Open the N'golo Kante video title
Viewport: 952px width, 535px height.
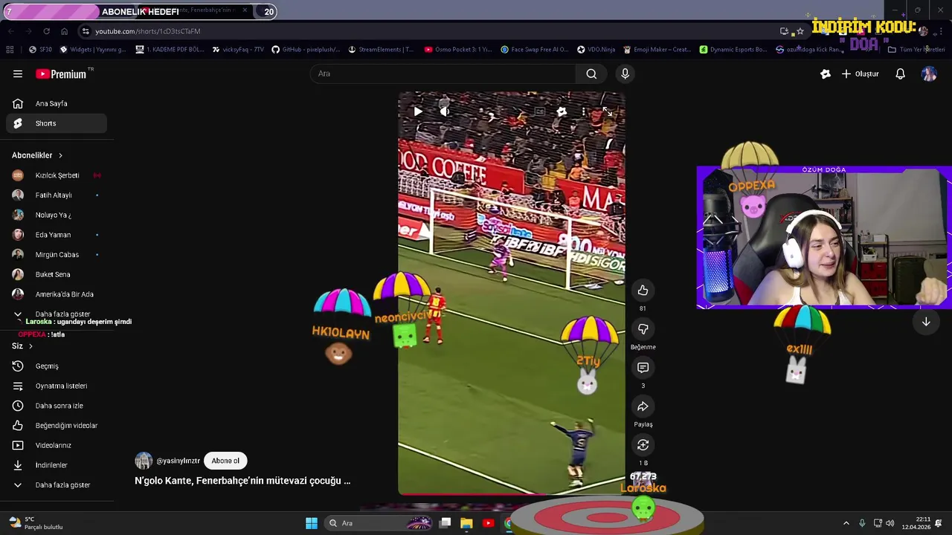point(242,481)
